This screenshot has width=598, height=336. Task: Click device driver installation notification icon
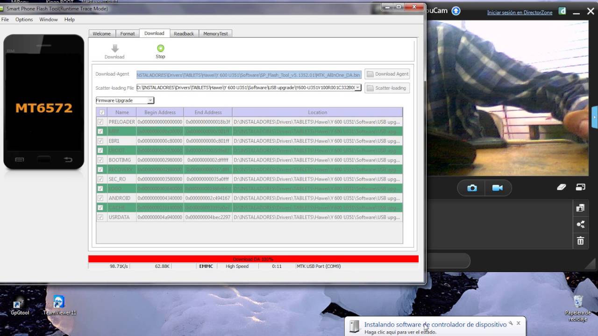(x=355, y=327)
